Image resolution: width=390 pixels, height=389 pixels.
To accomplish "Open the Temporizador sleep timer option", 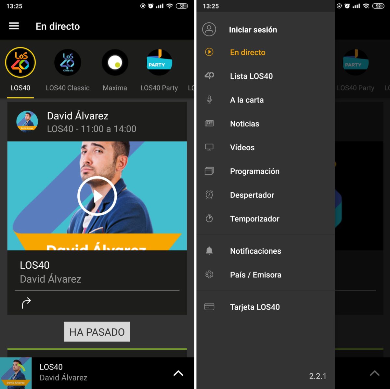I will tap(254, 219).
